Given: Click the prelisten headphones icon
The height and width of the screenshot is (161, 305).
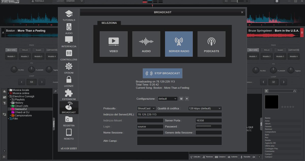Looking at the screenshot, I should coord(295,91).
